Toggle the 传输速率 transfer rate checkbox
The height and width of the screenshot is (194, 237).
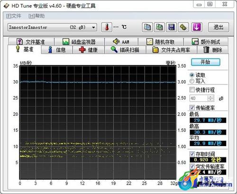tap(192, 108)
